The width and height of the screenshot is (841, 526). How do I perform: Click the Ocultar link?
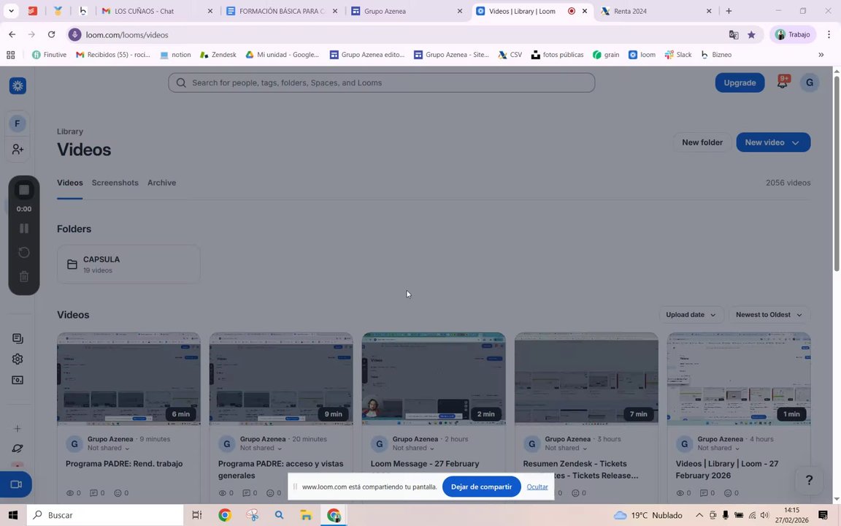click(x=537, y=487)
